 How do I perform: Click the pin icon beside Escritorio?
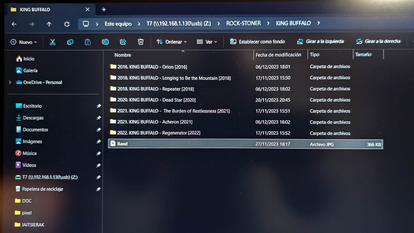tap(99, 106)
